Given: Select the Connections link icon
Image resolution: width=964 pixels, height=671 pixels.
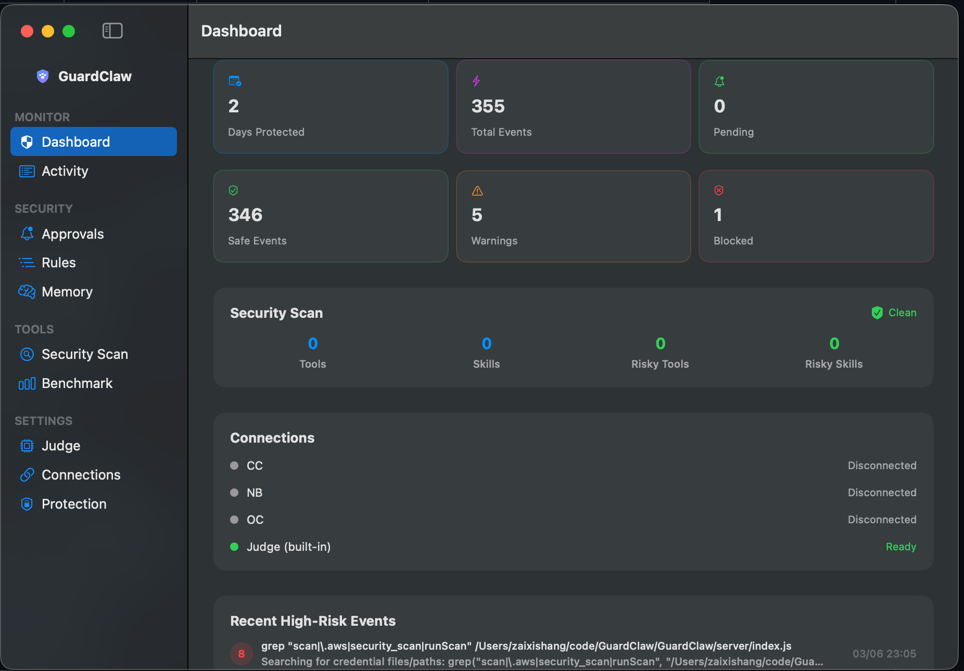Looking at the screenshot, I should point(27,475).
